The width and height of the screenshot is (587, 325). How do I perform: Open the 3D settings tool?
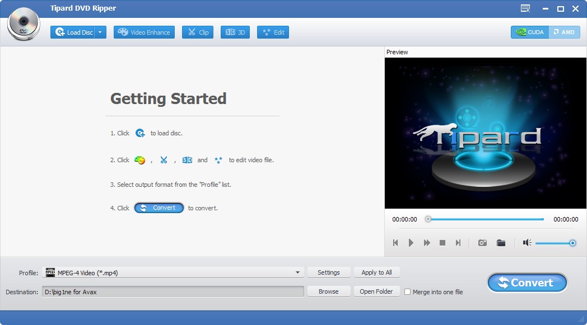235,32
